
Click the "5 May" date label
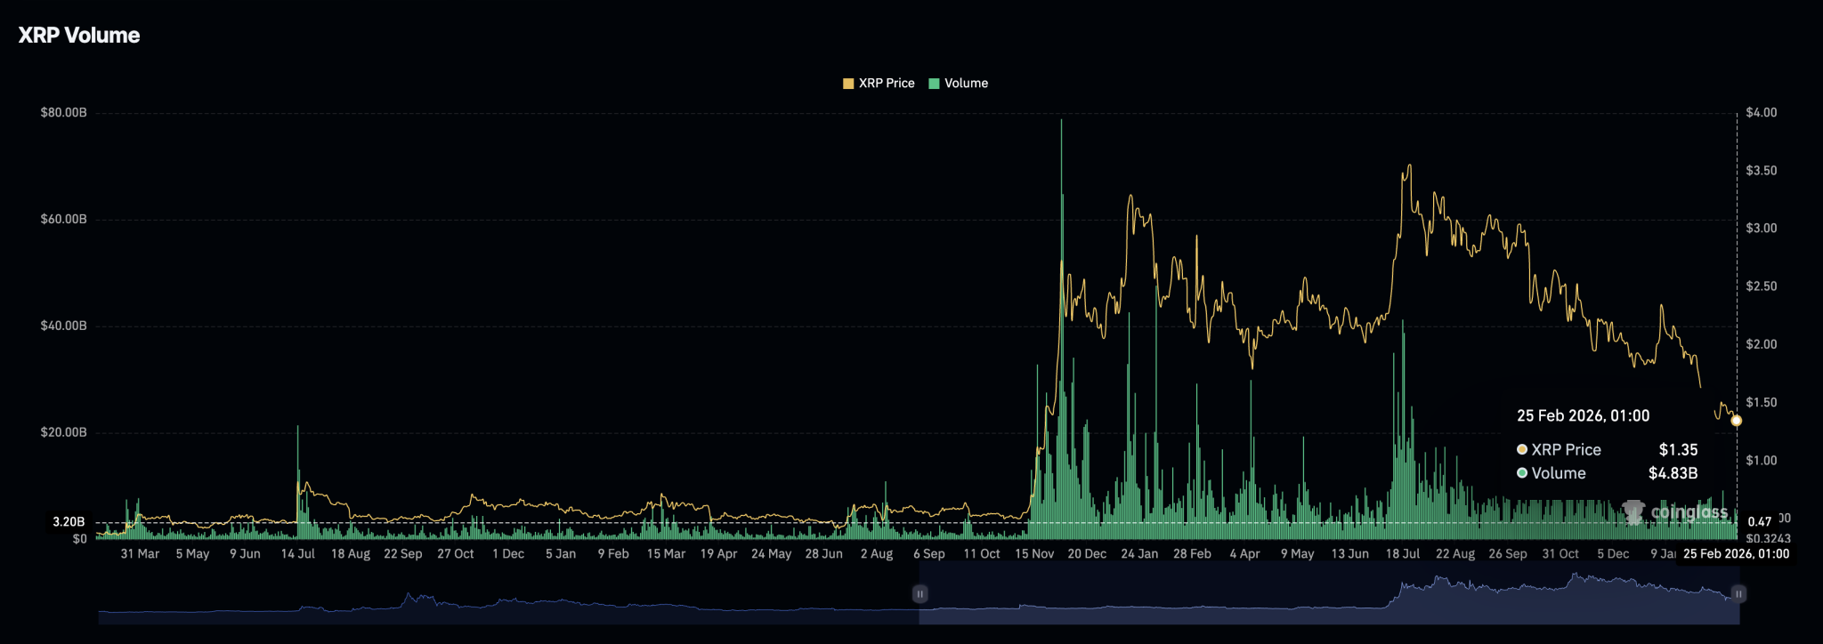[x=192, y=554]
